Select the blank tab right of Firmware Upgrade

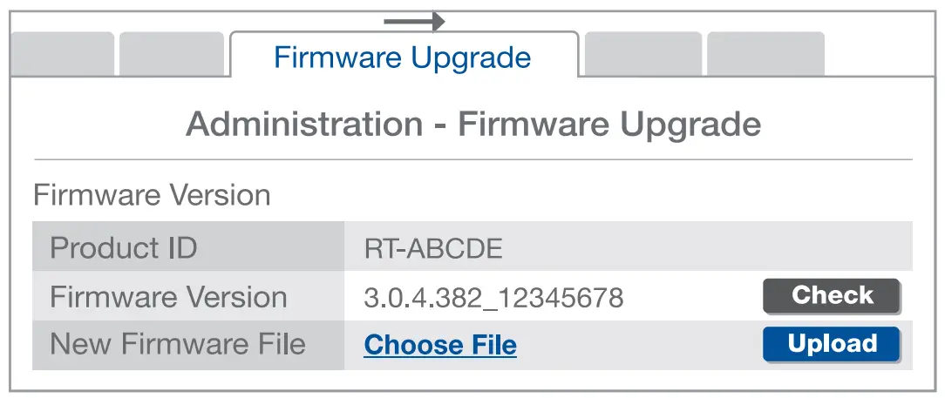[x=642, y=55]
